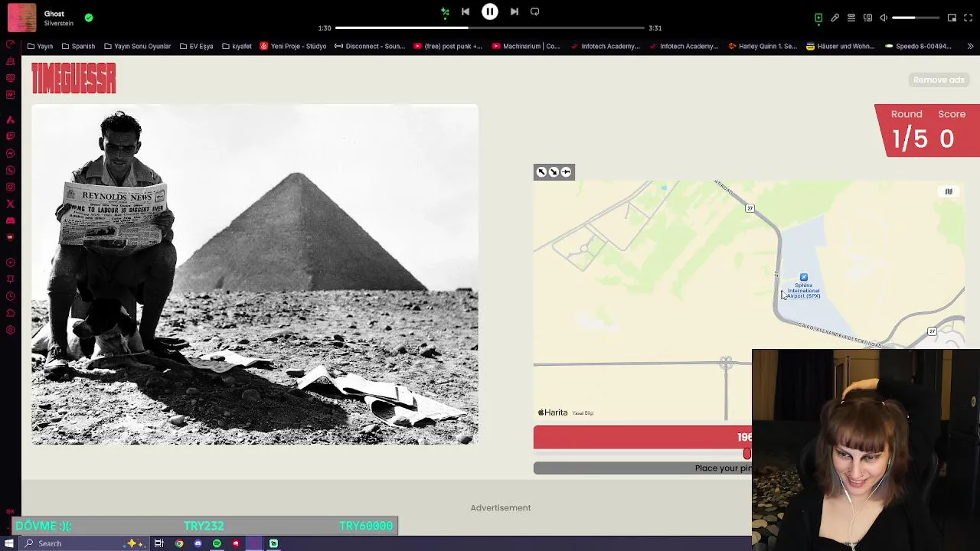Expand the player to full screen
This screenshot has height=551, width=980.
968,18
